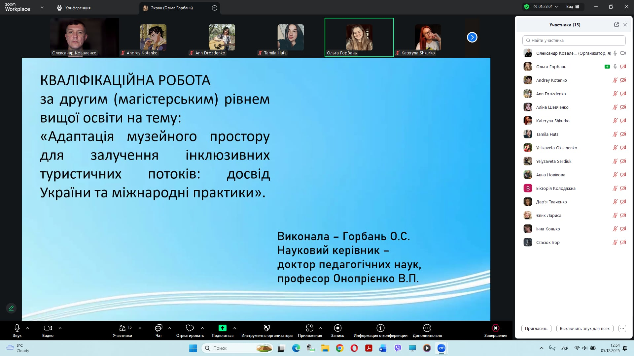
Task: Click the annotation pencil icon
Action: tap(11, 308)
